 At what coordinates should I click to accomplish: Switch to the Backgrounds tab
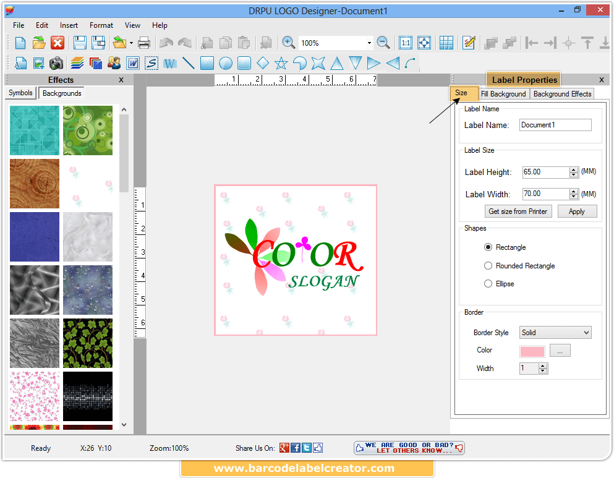click(62, 93)
